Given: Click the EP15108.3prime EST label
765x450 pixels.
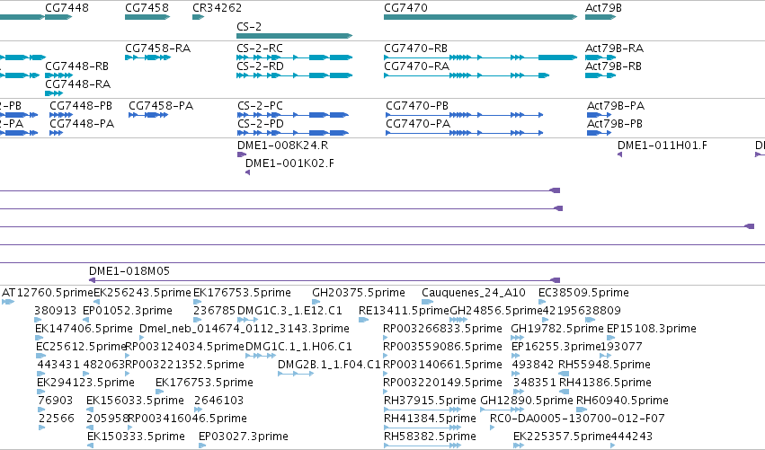Looking at the screenshot, I should (652, 329).
